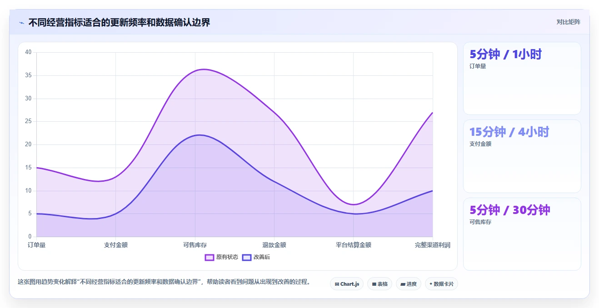Screen dimensions: 599x308
Task: Click the icon inside 进度 tag
Action: [x=403, y=284]
